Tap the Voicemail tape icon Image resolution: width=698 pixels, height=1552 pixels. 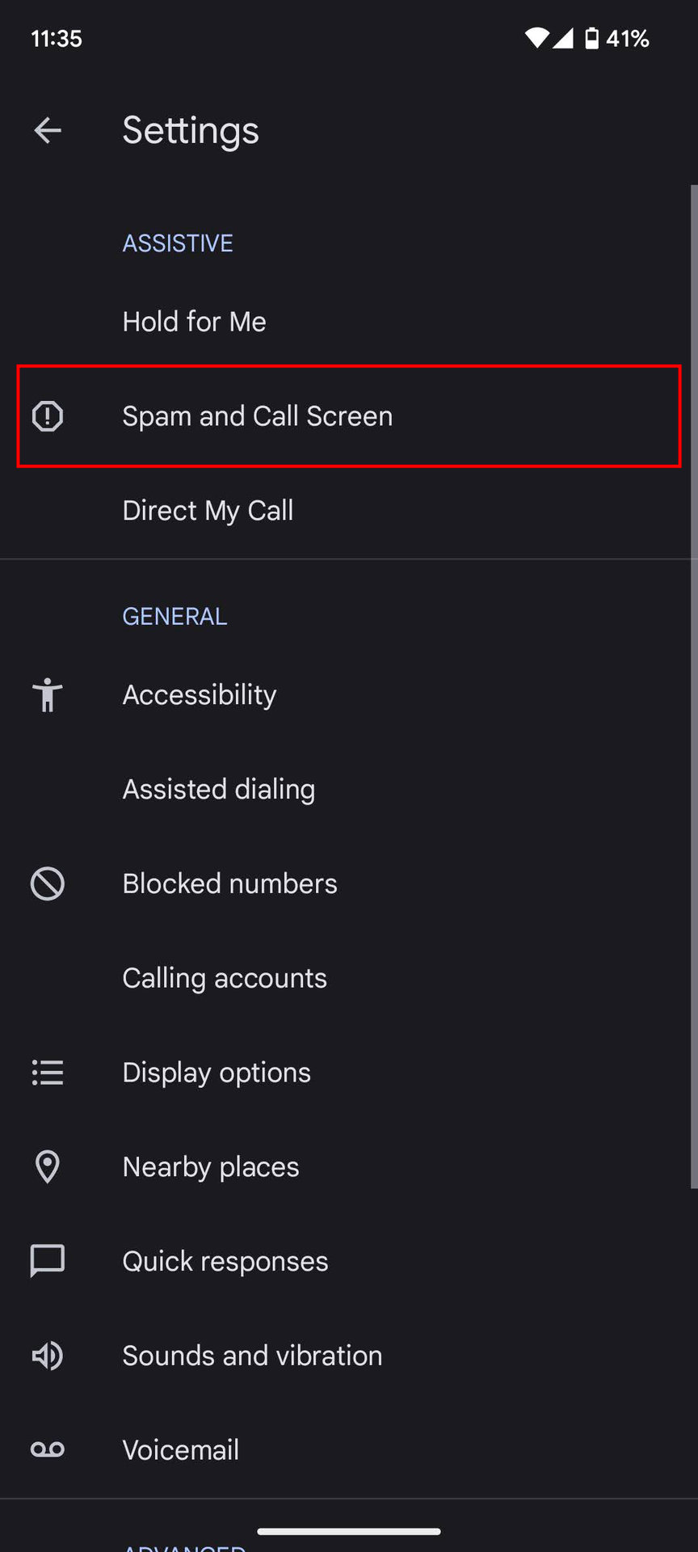[48, 1450]
